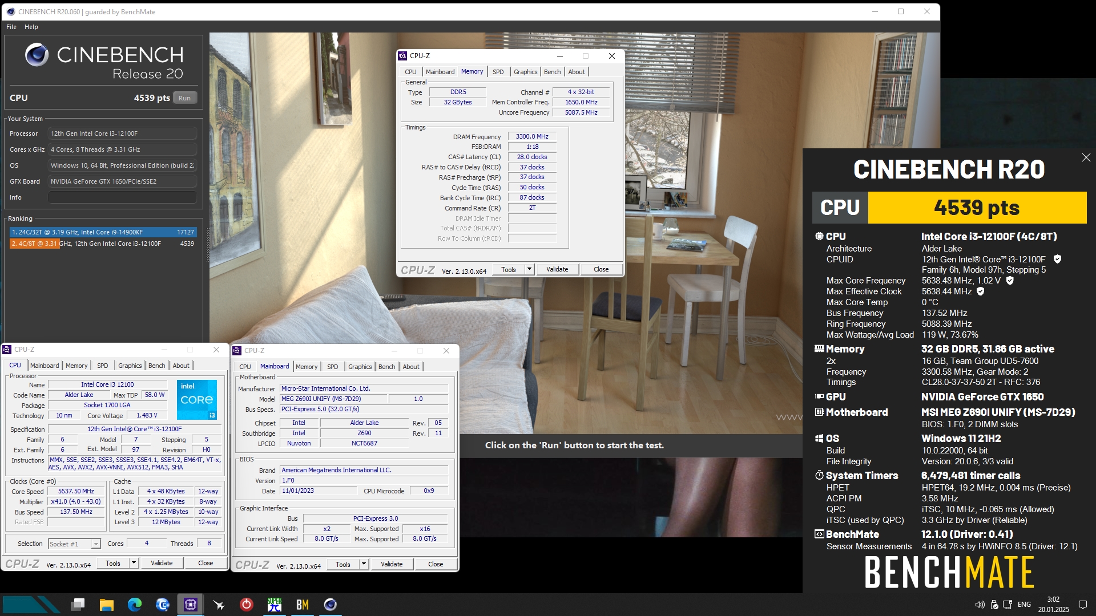Select Mainboard tab in bottom-left CPU-Z window
1096x616 pixels.
tap(45, 366)
